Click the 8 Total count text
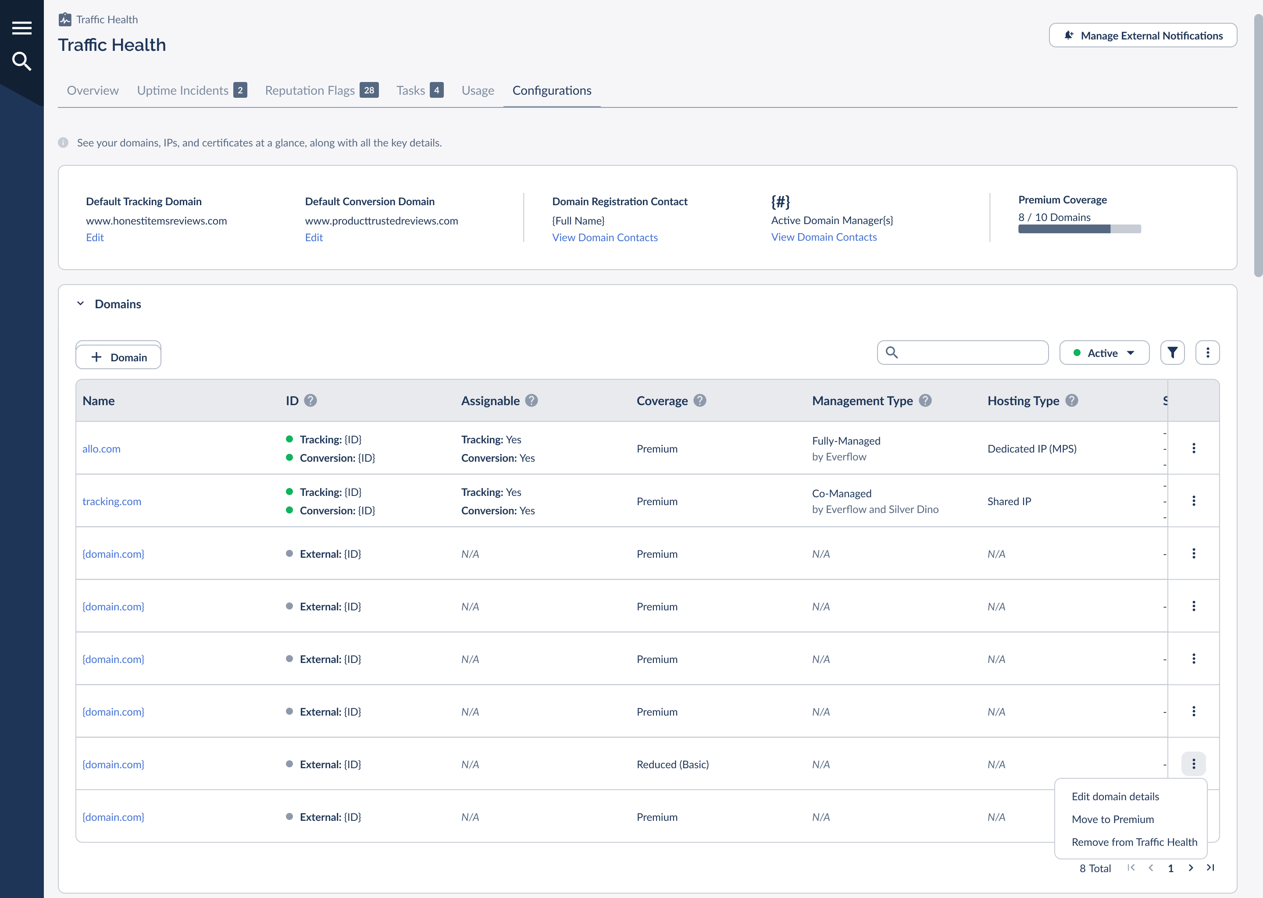 [1095, 868]
